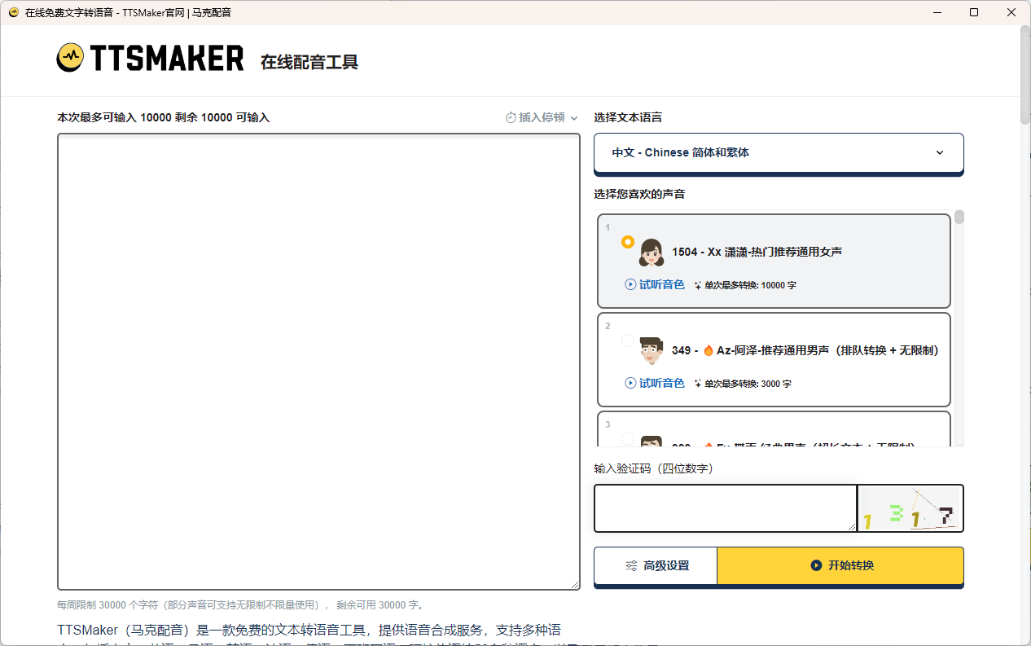Click the captcha image with four digits
1031x646 pixels.
(910, 508)
